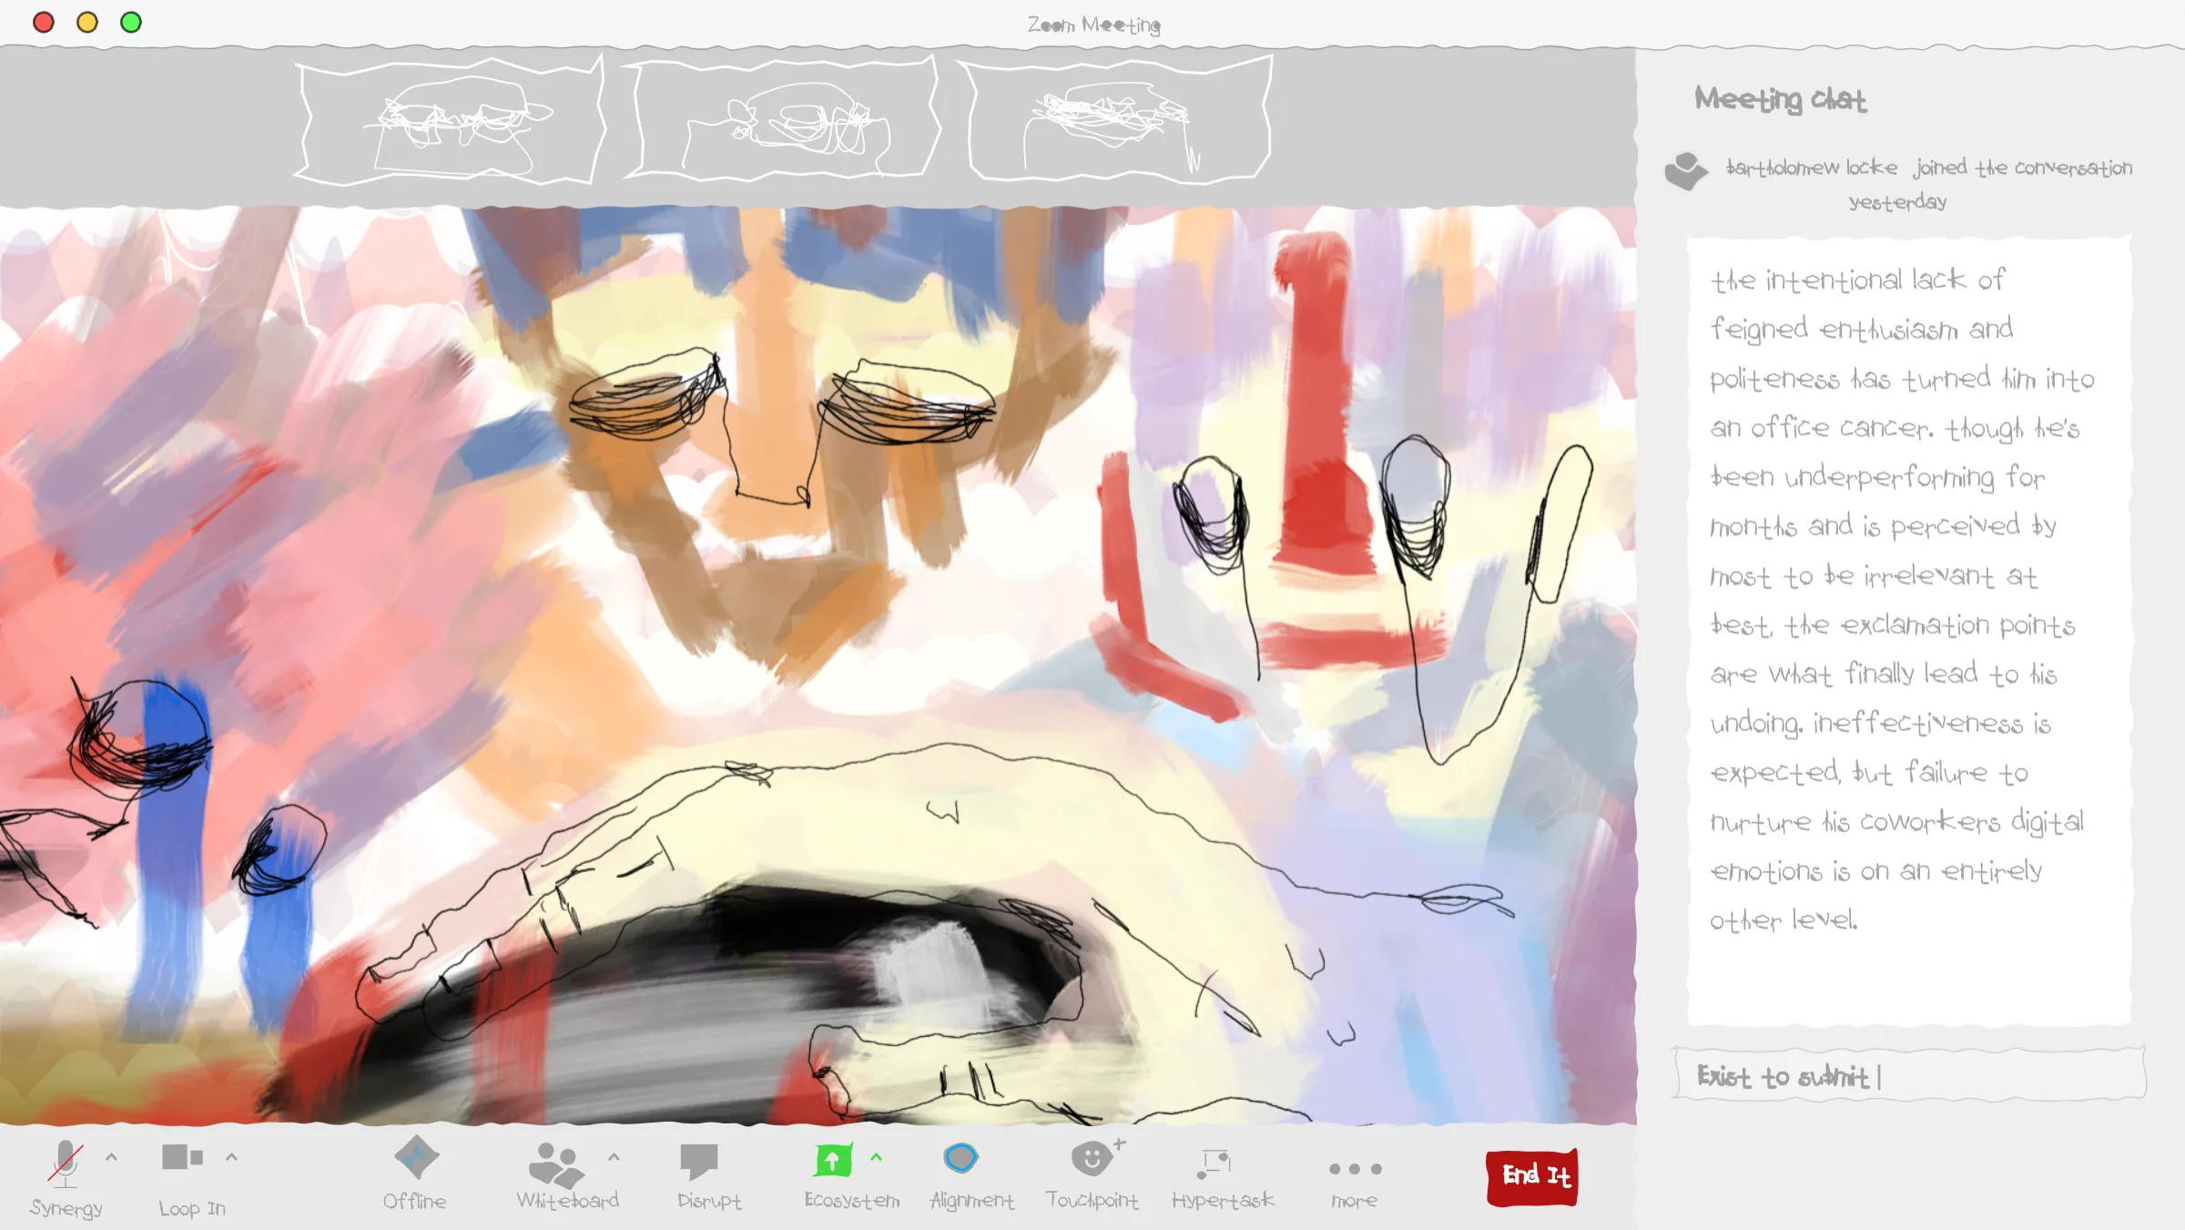Click the Disrupt speech bubble icon

click(x=699, y=1161)
